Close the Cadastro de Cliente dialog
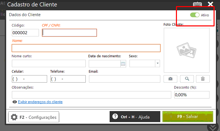Viewport: 220px width, 131px height. pyautogui.click(x=211, y=4)
